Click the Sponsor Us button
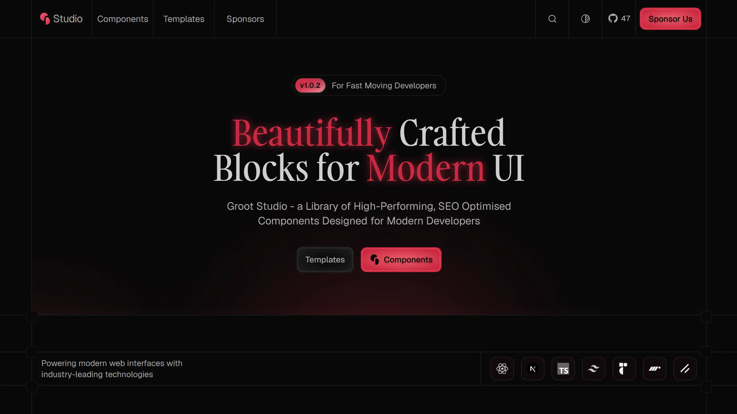The width and height of the screenshot is (737, 414). click(x=670, y=19)
